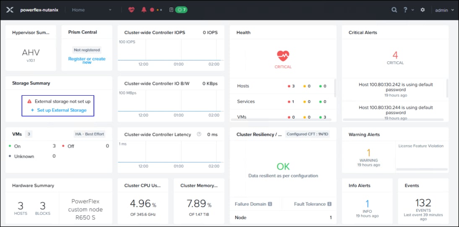The image size is (459, 227).
Task: Open License Feature Violation warning
Action: (x=421, y=146)
